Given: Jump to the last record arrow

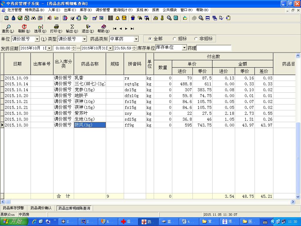Looking at the screenshot, I should (x=132, y=29).
